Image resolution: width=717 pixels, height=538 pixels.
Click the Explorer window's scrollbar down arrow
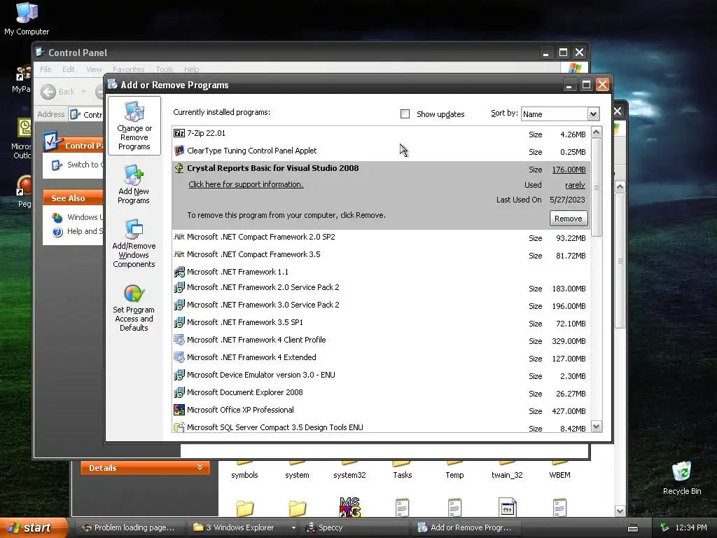click(620, 511)
